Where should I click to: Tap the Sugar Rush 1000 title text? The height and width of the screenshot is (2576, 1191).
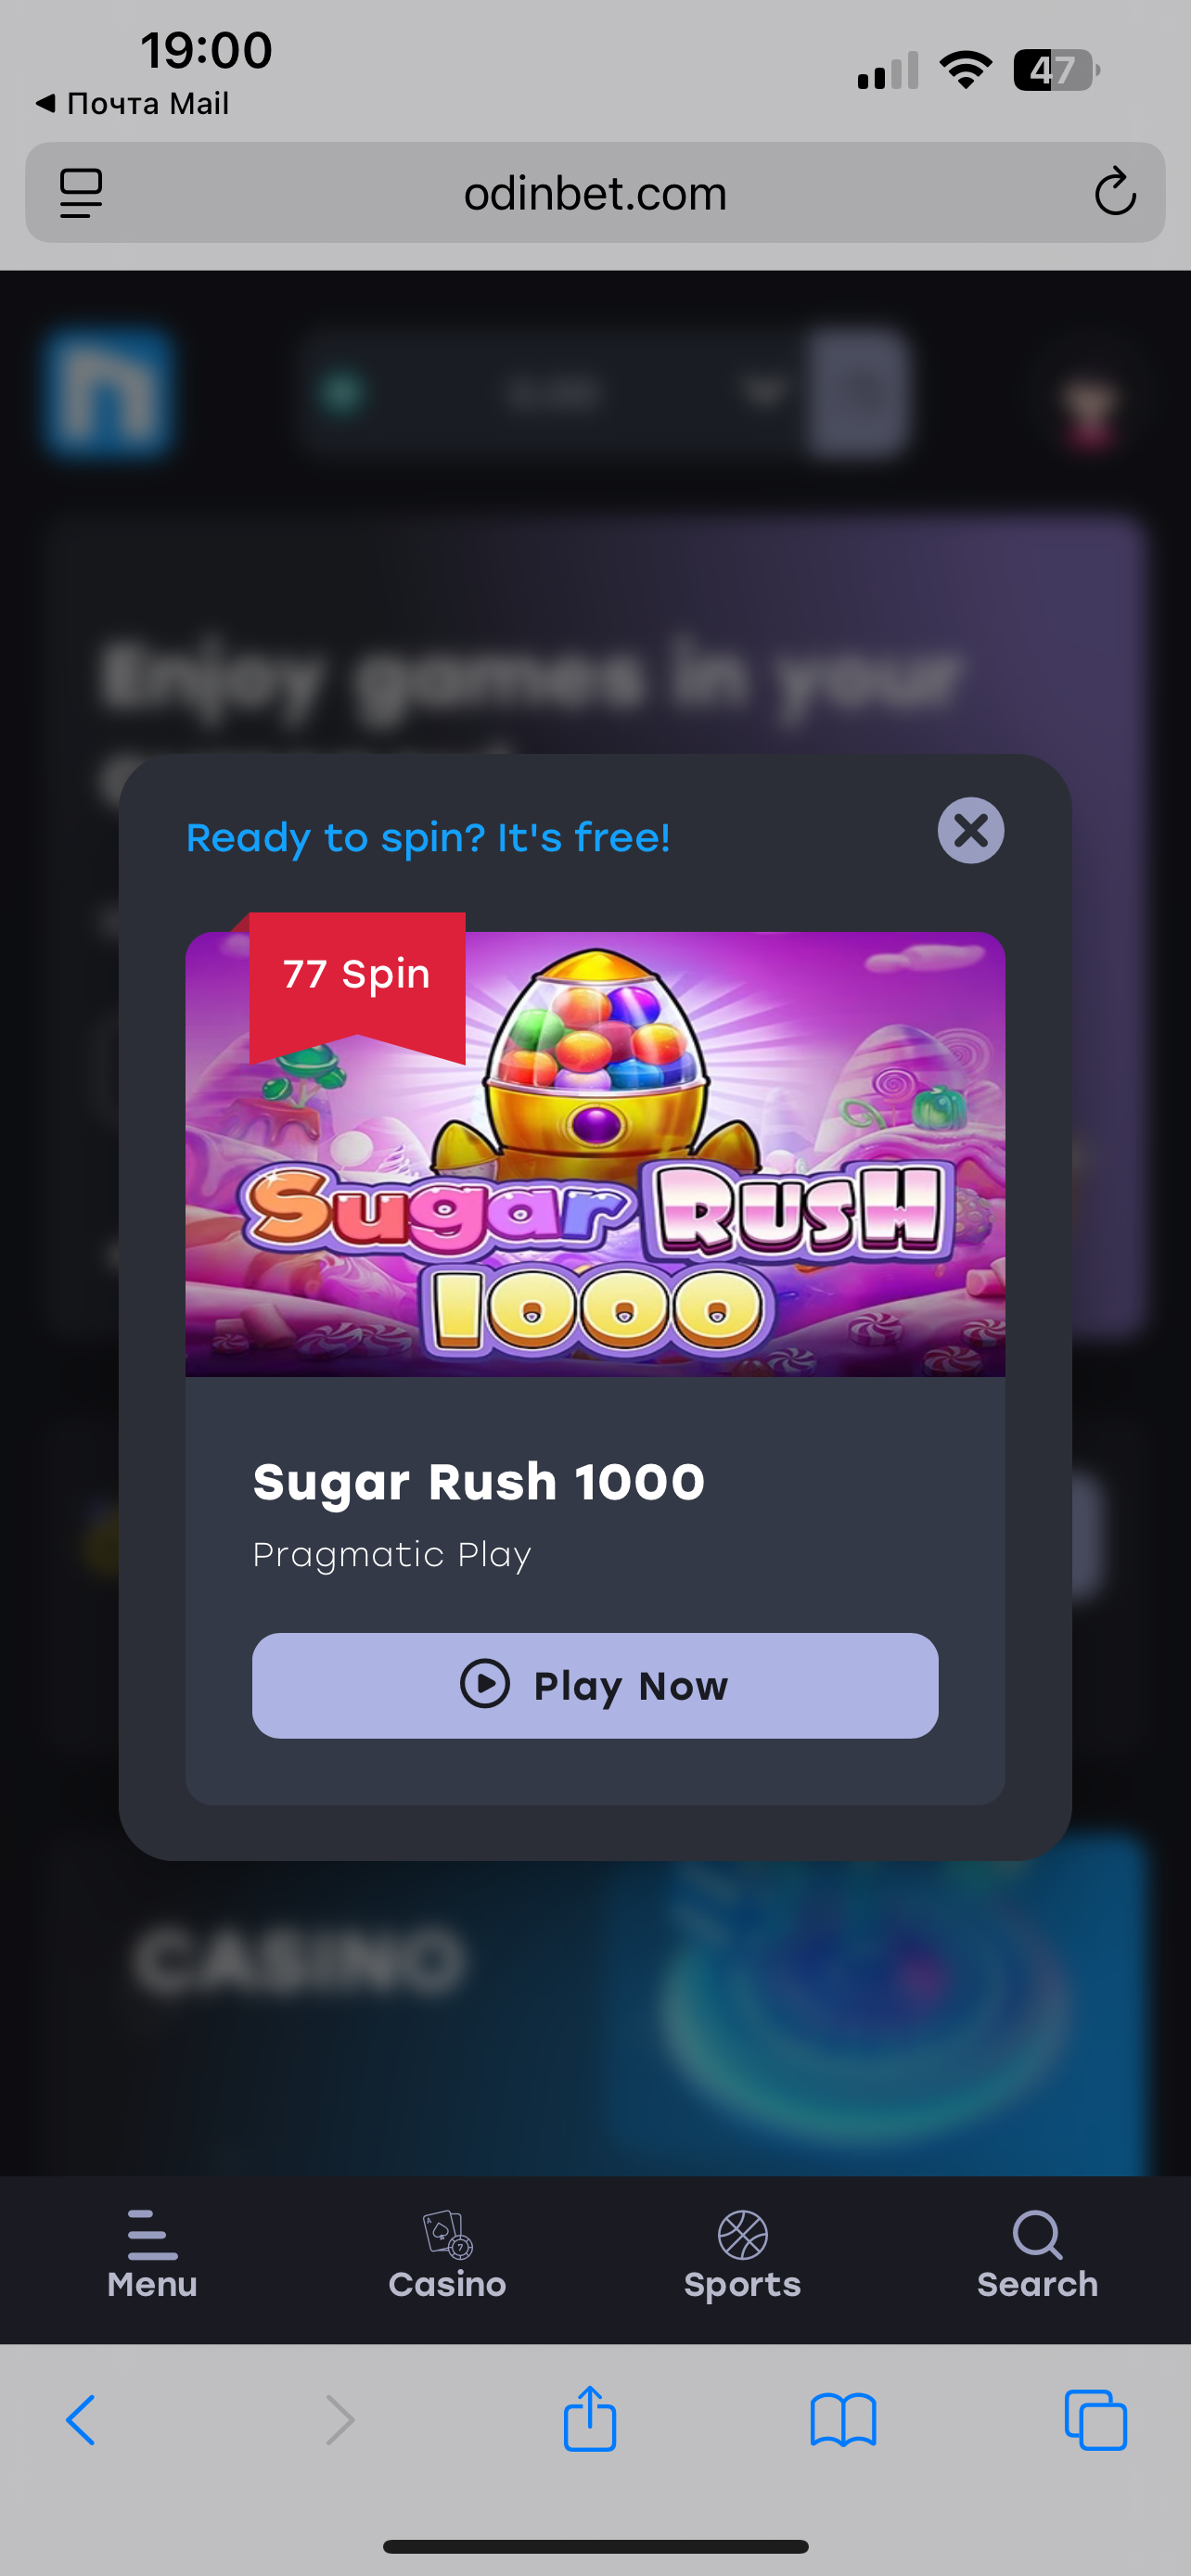pos(478,1481)
